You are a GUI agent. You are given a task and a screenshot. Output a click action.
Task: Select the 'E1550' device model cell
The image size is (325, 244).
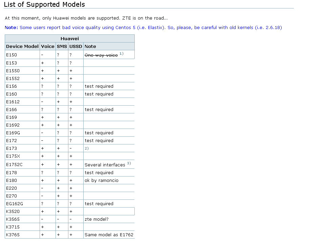22,71
